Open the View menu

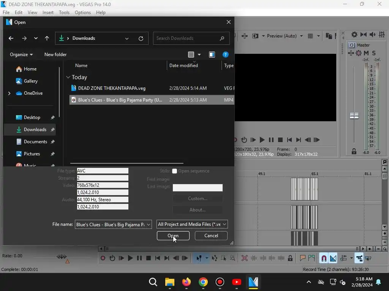click(32, 13)
